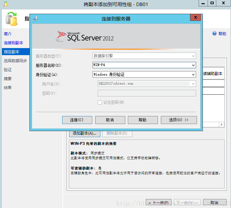Image resolution: width=231 pixels, height=208 pixels.
Task: Click the Add Replica (添加副本) button
Action: 85,133
